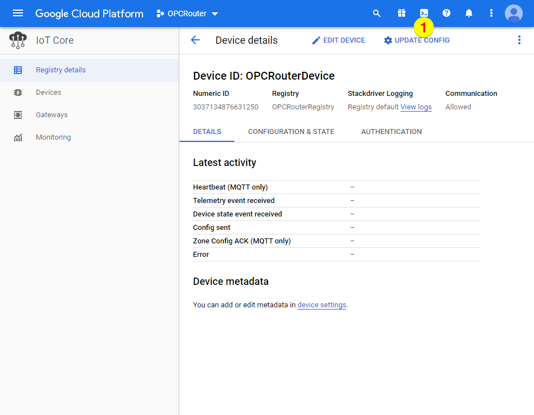
Task: Open the main hamburger navigation menu
Action: tap(18, 13)
